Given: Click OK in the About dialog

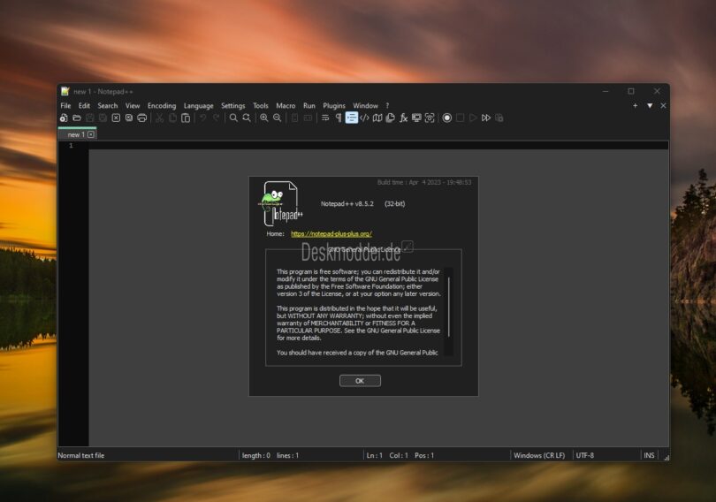Looking at the screenshot, I should [360, 381].
